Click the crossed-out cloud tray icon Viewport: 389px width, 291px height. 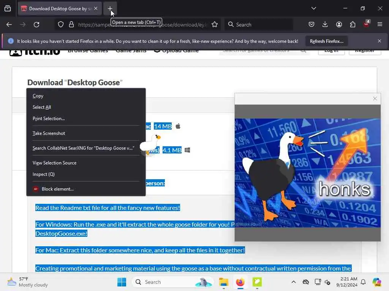tap(306, 282)
